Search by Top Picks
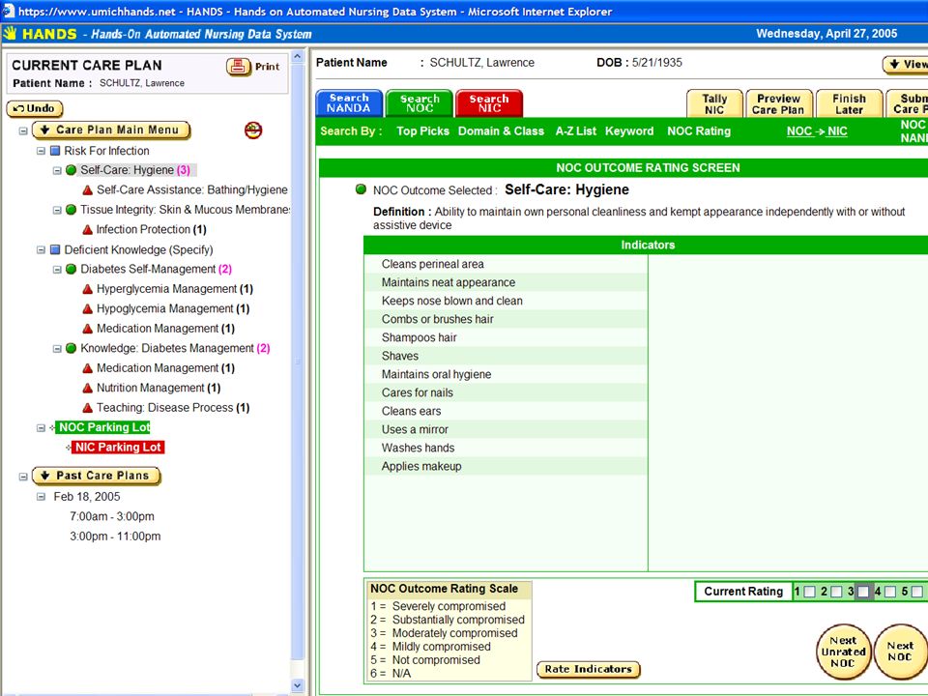 tap(422, 131)
